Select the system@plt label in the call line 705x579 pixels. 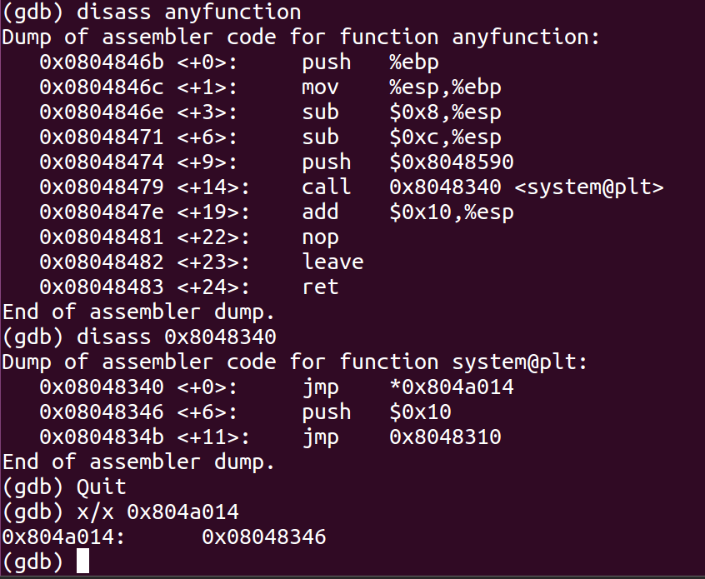pyautogui.click(x=589, y=187)
